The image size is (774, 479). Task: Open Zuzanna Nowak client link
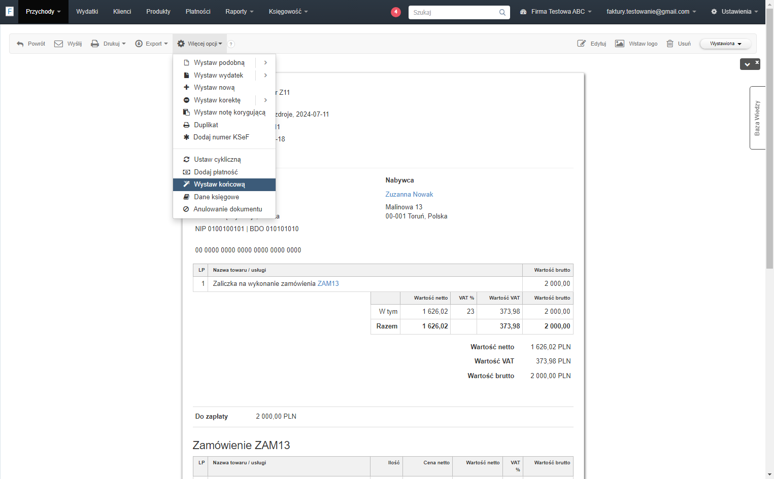409,195
